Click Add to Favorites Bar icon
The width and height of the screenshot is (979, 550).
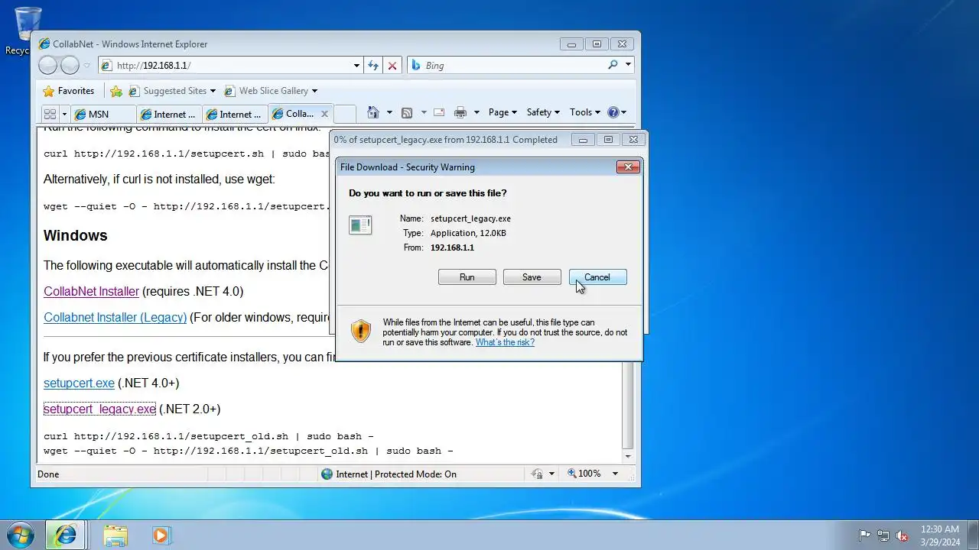click(116, 91)
